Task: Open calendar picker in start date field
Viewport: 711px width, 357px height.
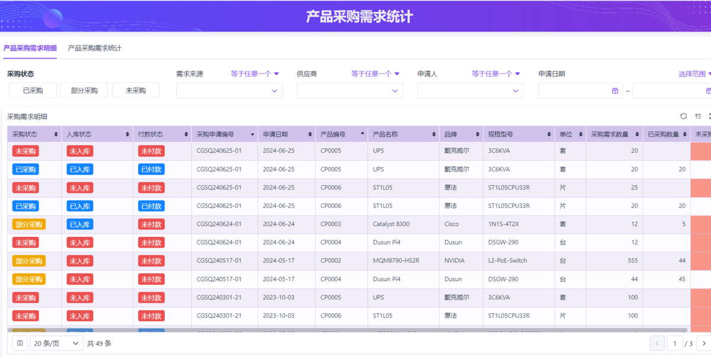Action: tap(614, 91)
